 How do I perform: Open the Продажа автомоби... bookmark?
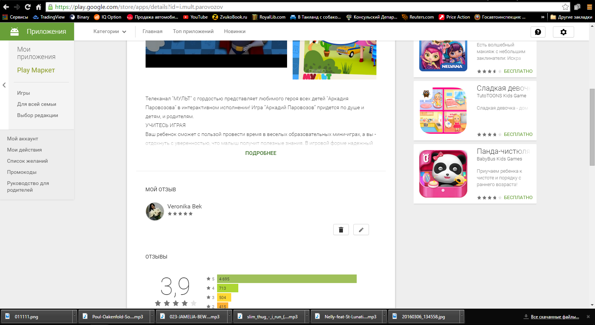153,17
